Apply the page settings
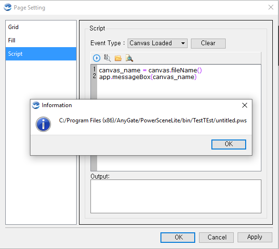 pyautogui.click(x=255, y=237)
